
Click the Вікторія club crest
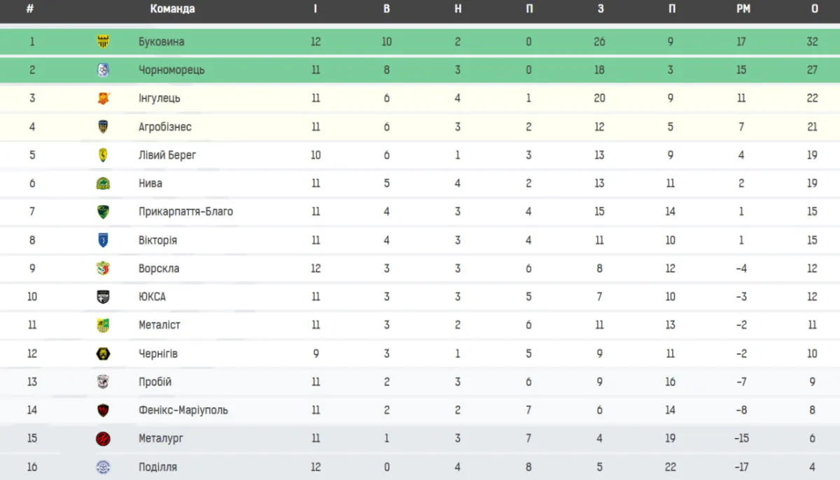tap(103, 240)
